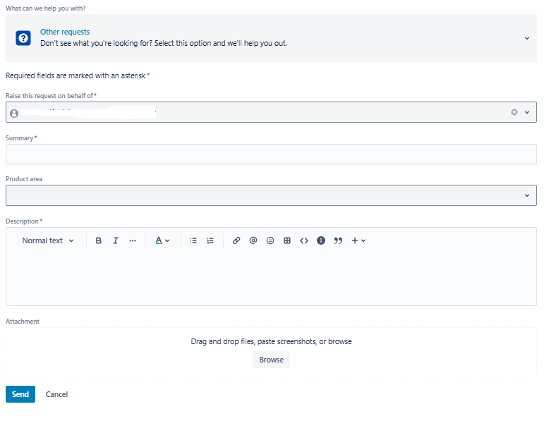Image resolution: width=544 pixels, height=421 pixels.
Task: Expand the Other requests type selector
Action: click(526, 38)
